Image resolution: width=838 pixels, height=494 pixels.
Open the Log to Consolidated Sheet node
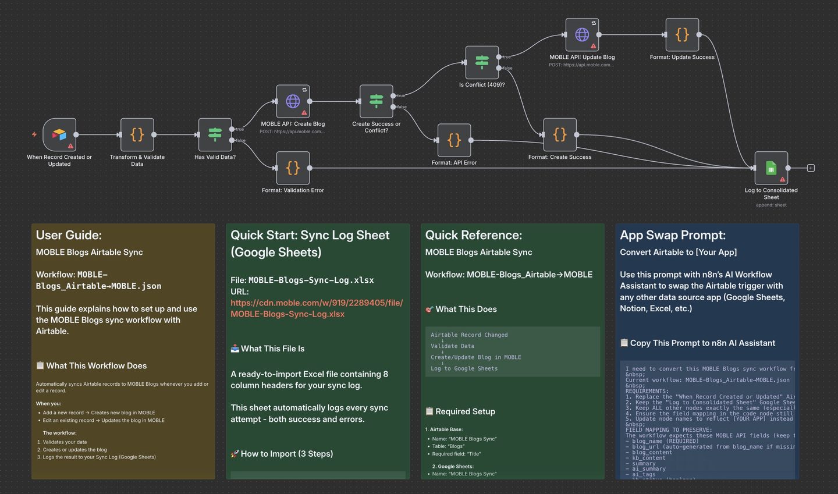pos(771,168)
